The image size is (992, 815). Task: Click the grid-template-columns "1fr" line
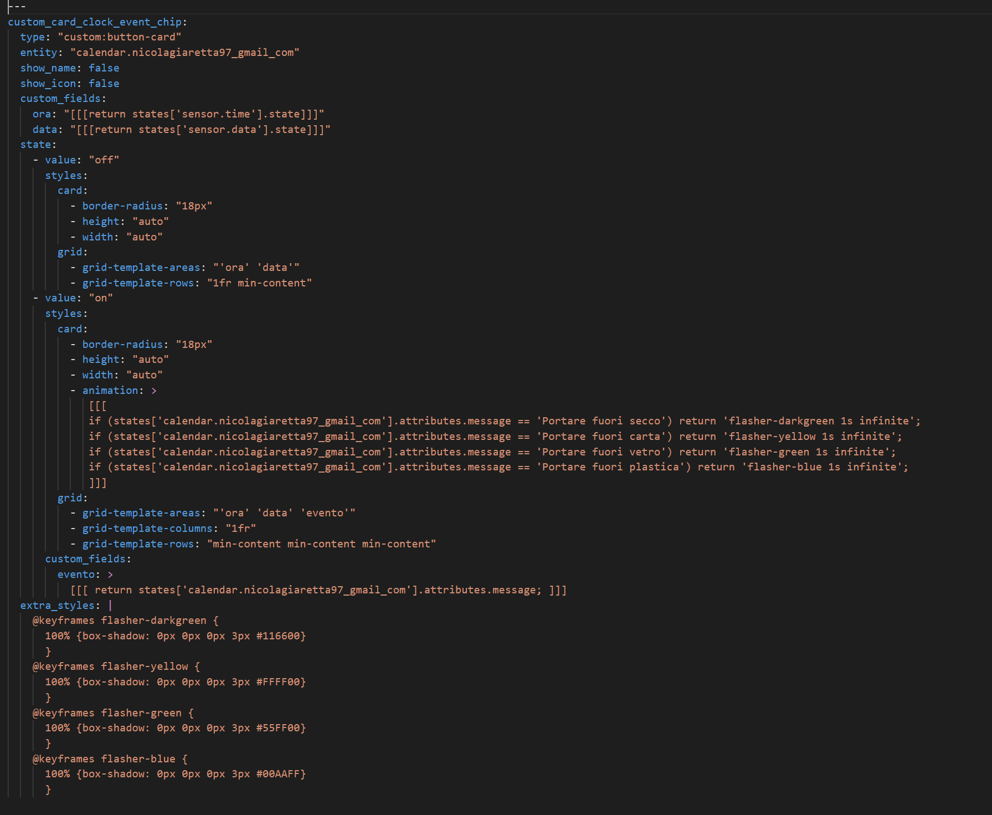pos(163,529)
